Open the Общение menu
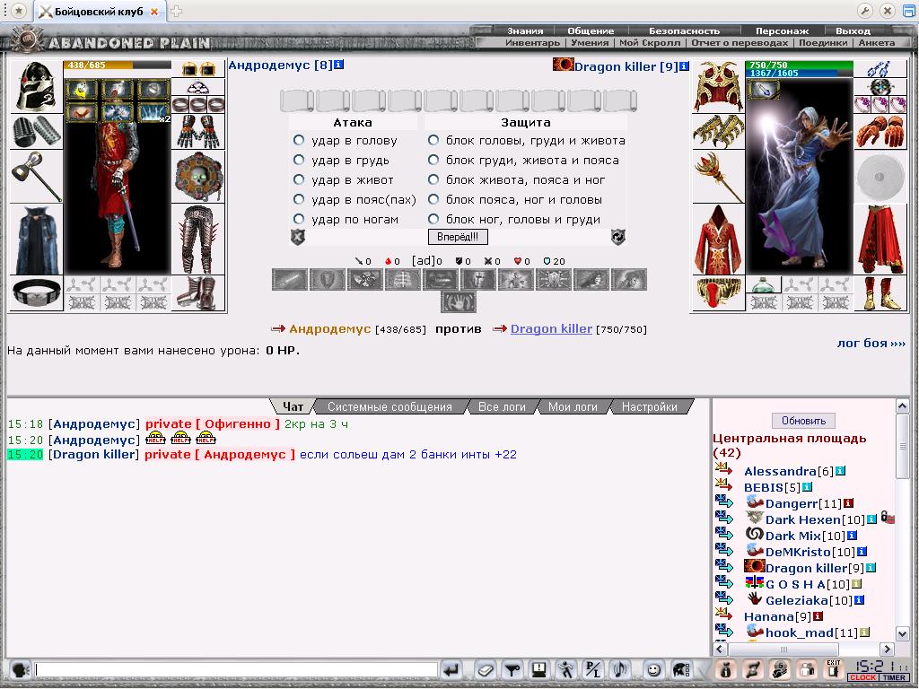Viewport: 919px width, 689px height. click(591, 31)
